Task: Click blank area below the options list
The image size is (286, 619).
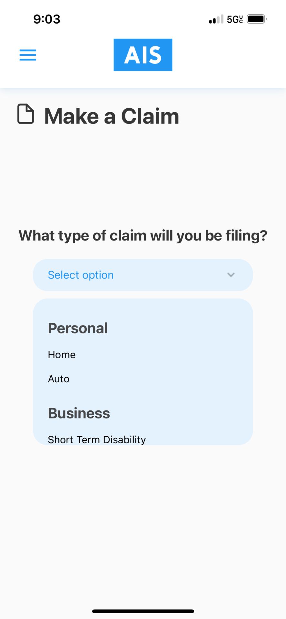Action: (143, 516)
